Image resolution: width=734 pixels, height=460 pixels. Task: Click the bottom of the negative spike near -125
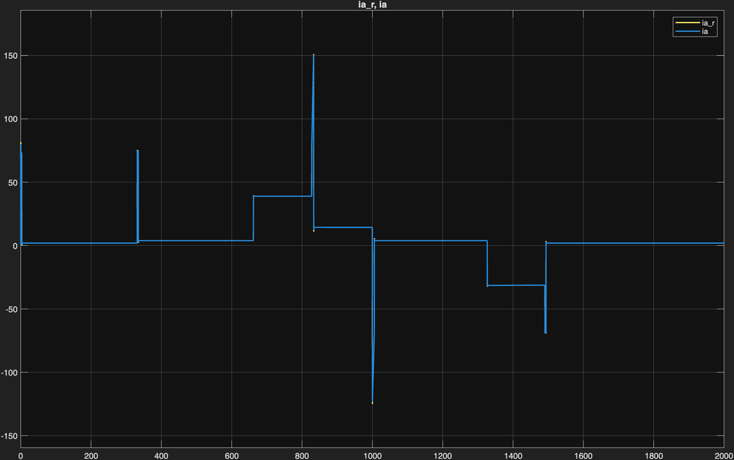tap(372, 402)
